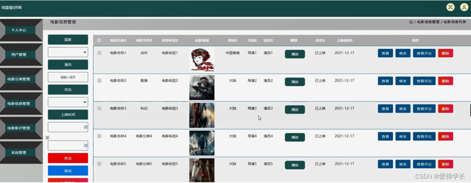Tick the checkbox beside 电影名称5
Screen dimensions: 471x183
click(x=99, y=164)
